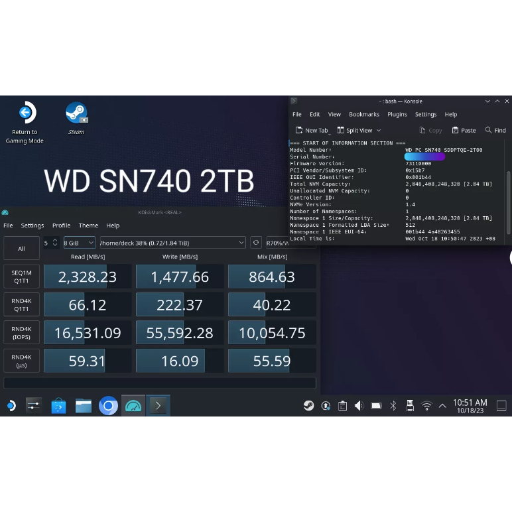The width and height of the screenshot is (512, 512).
Task: Open a New Tab in Konsole
Action: 312,130
